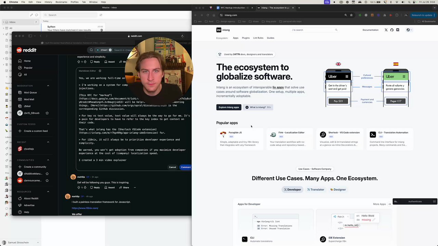Open the language globe dropdown on inlang
Screen dimensions: 438x246
point(409,30)
